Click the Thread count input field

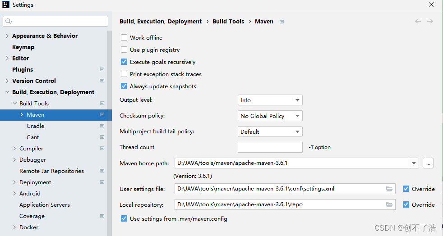pos(270,147)
